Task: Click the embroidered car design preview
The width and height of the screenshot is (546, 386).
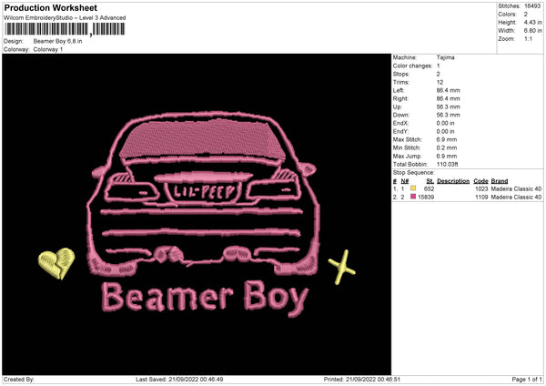Action: [x=203, y=193]
